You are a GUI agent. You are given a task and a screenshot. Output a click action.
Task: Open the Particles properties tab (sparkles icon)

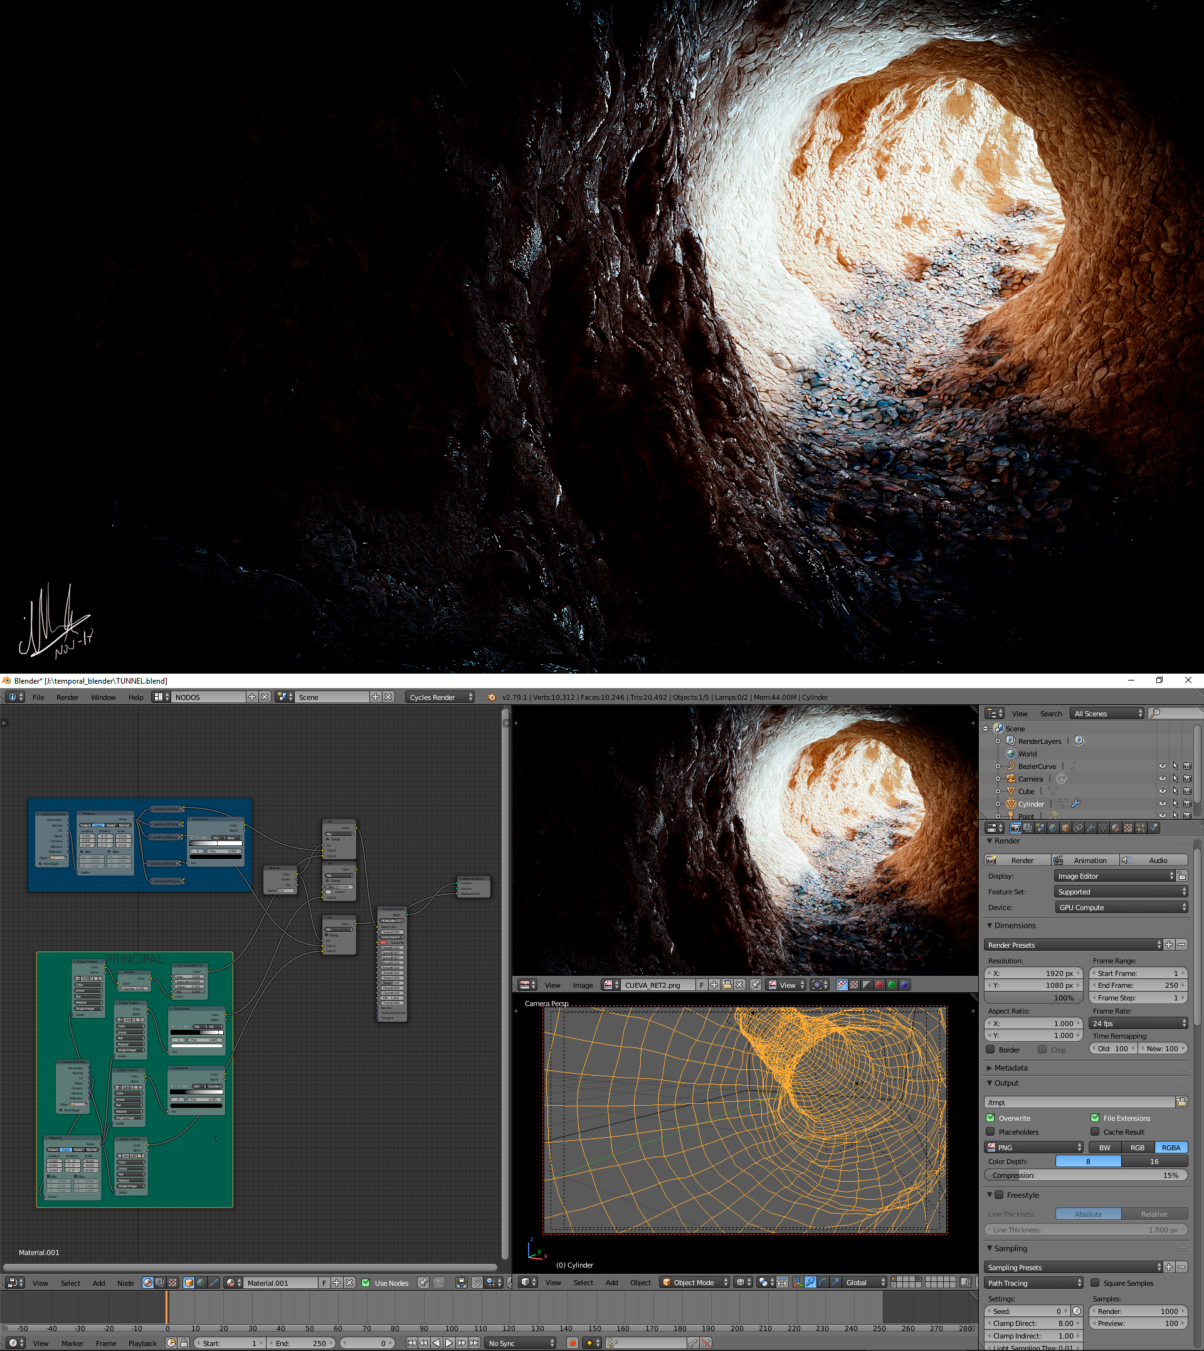pos(1141,828)
